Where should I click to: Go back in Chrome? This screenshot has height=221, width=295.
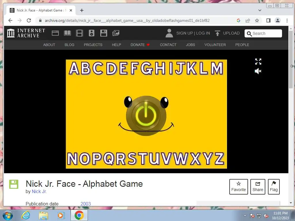[x=10, y=20]
